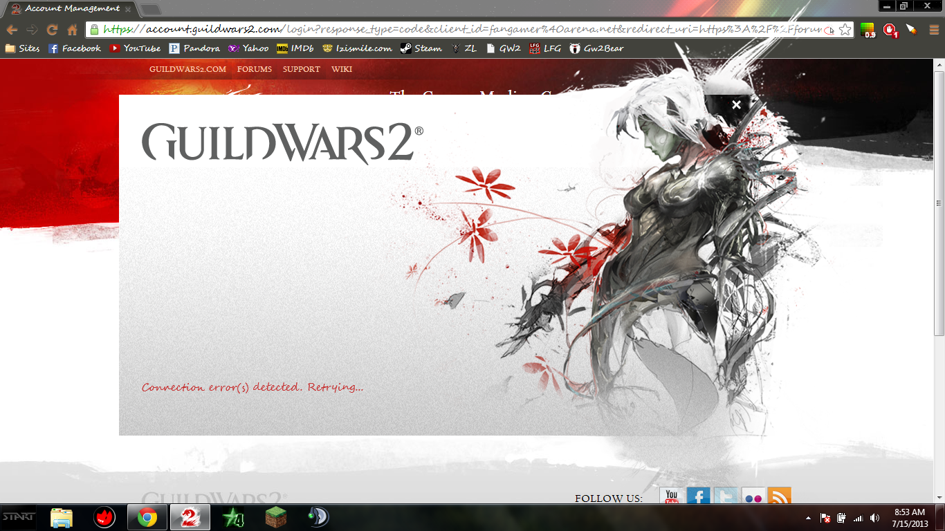The width and height of the screenshot is (945, 531).
Task: Open the file explorer taskbar icon
Action: tap(62, 517)
